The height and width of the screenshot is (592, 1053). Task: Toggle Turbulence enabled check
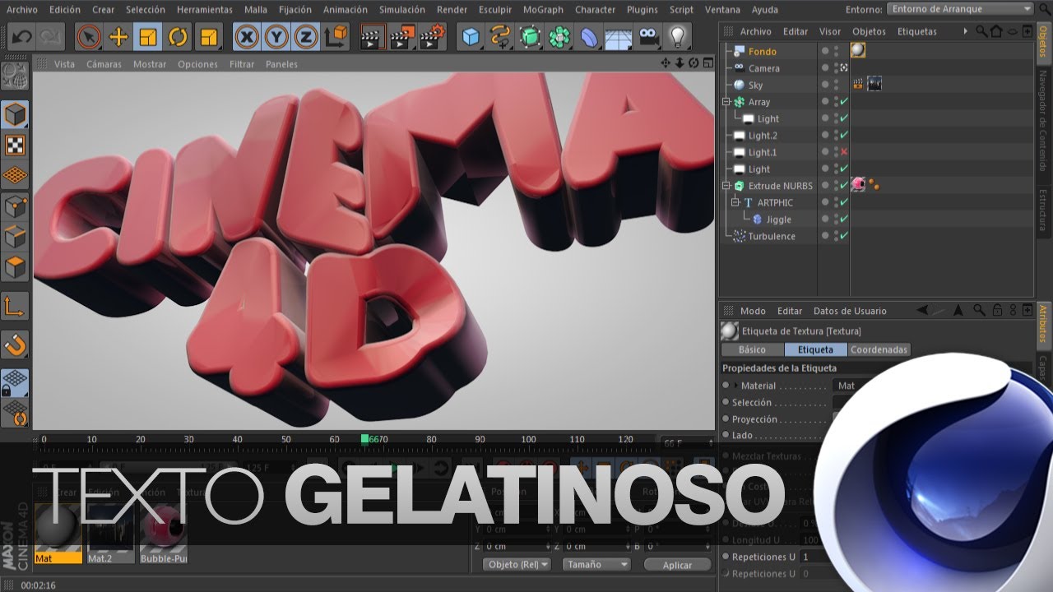tap(843, 236)
